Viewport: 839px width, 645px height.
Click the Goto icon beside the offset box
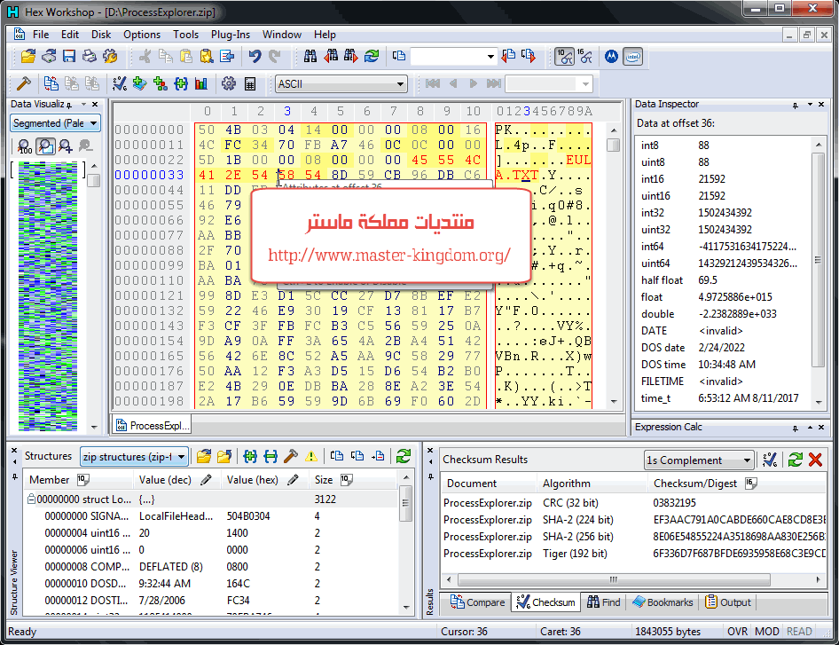(x=398, y=56)
